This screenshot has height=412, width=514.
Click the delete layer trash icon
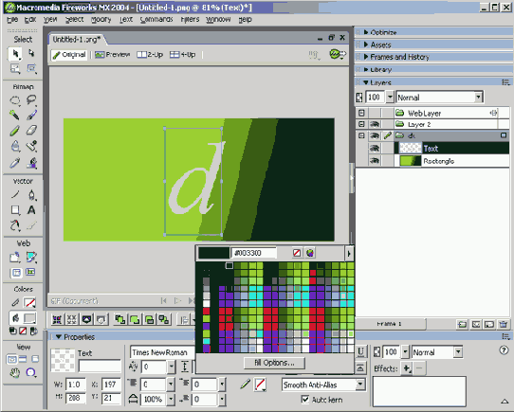coord(503,324)
